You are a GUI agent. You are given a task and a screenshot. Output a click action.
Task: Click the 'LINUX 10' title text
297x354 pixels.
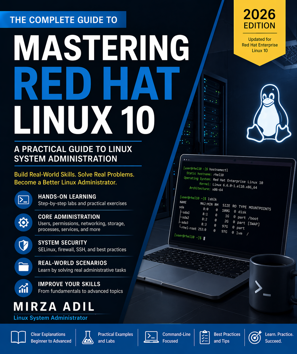85,120
